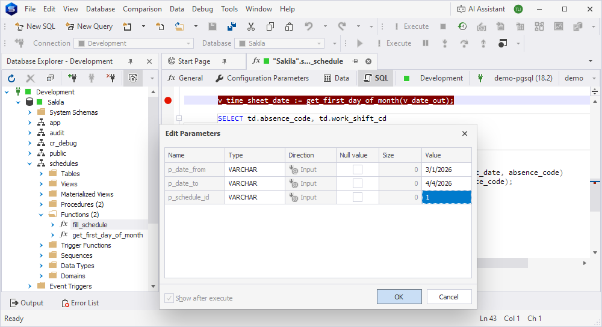Click the Delete Connection red-x plug icon
This screenshot has width=602, height=327.
tap(111, 78)
